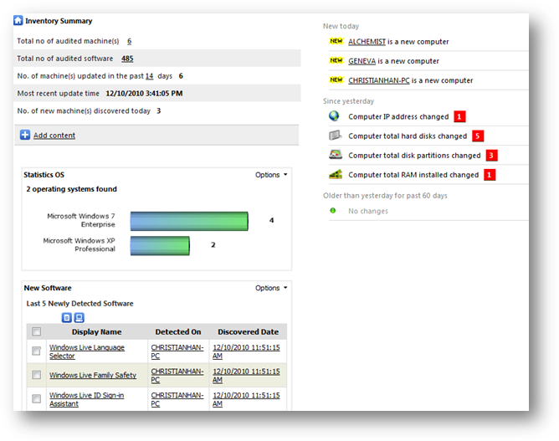Click the RAM installed changed icon
Viewport: 559px width, 441px height.
pos(336,174)
